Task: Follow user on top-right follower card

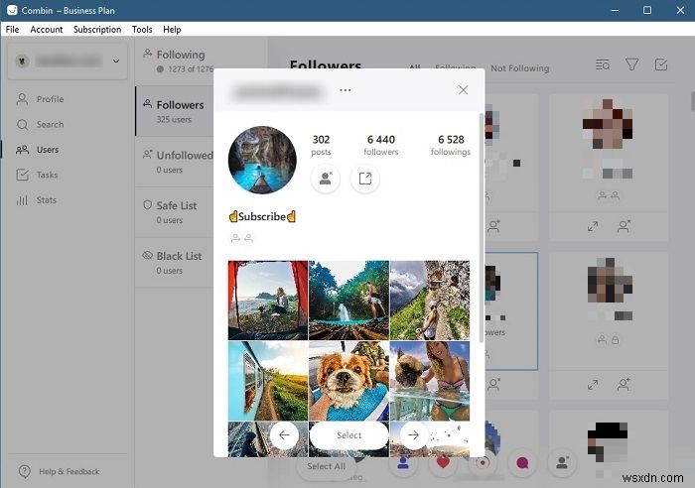Action: pyautogui.click(x=624, y=226)
